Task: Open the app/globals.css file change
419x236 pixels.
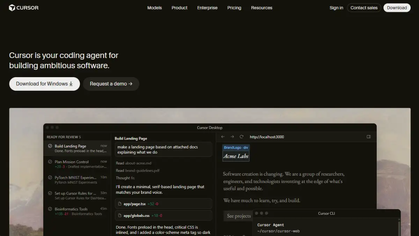Action: pyautogui.click(x=163, y=215)
